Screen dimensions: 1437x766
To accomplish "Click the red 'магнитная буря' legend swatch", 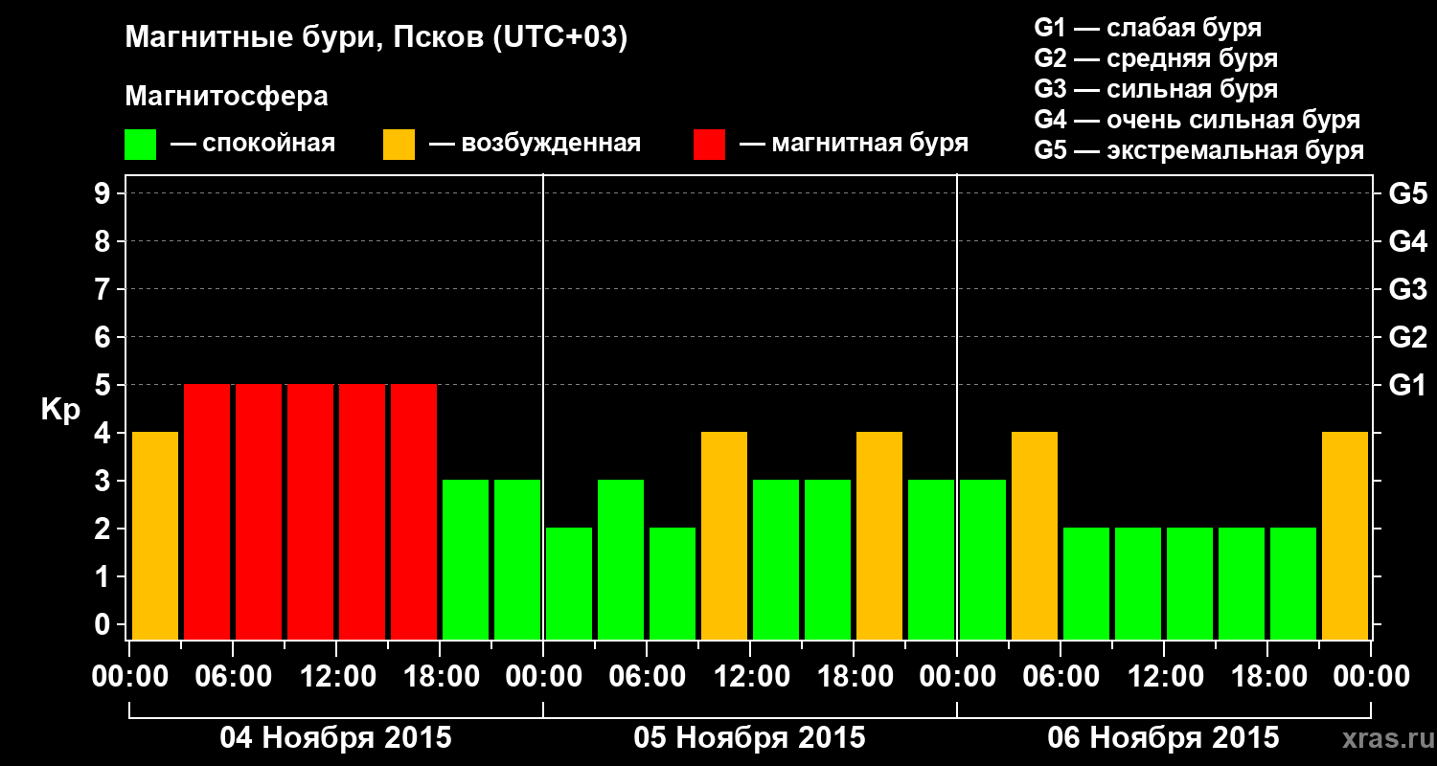I will pyautogui.click(x=709, y=145).
